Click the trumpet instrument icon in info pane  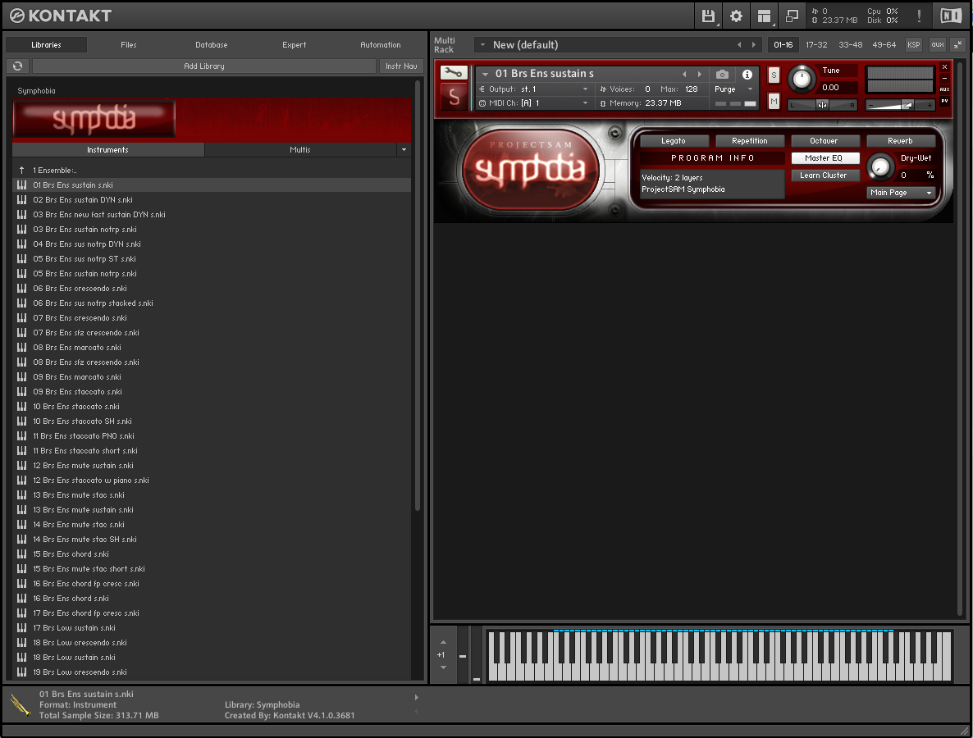pyautogui.click(x=21, y=705)
